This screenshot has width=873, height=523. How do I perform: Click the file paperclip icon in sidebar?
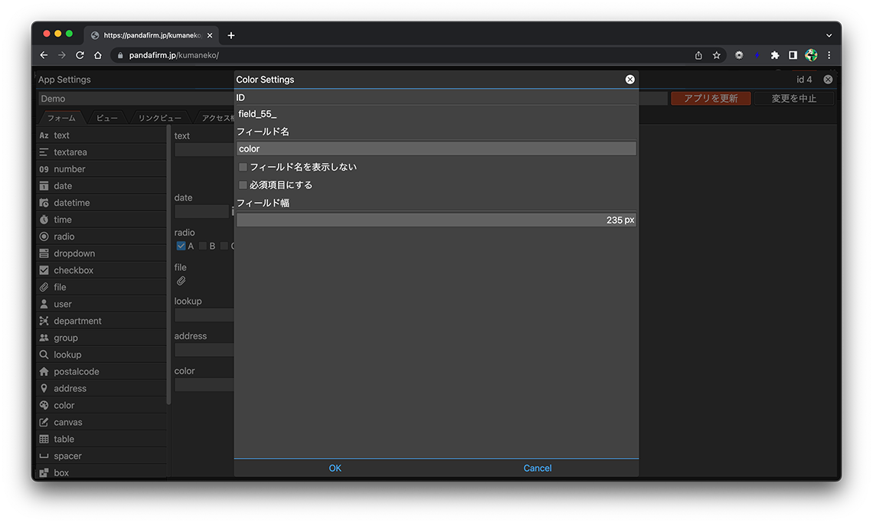click(x=44, y=287)
